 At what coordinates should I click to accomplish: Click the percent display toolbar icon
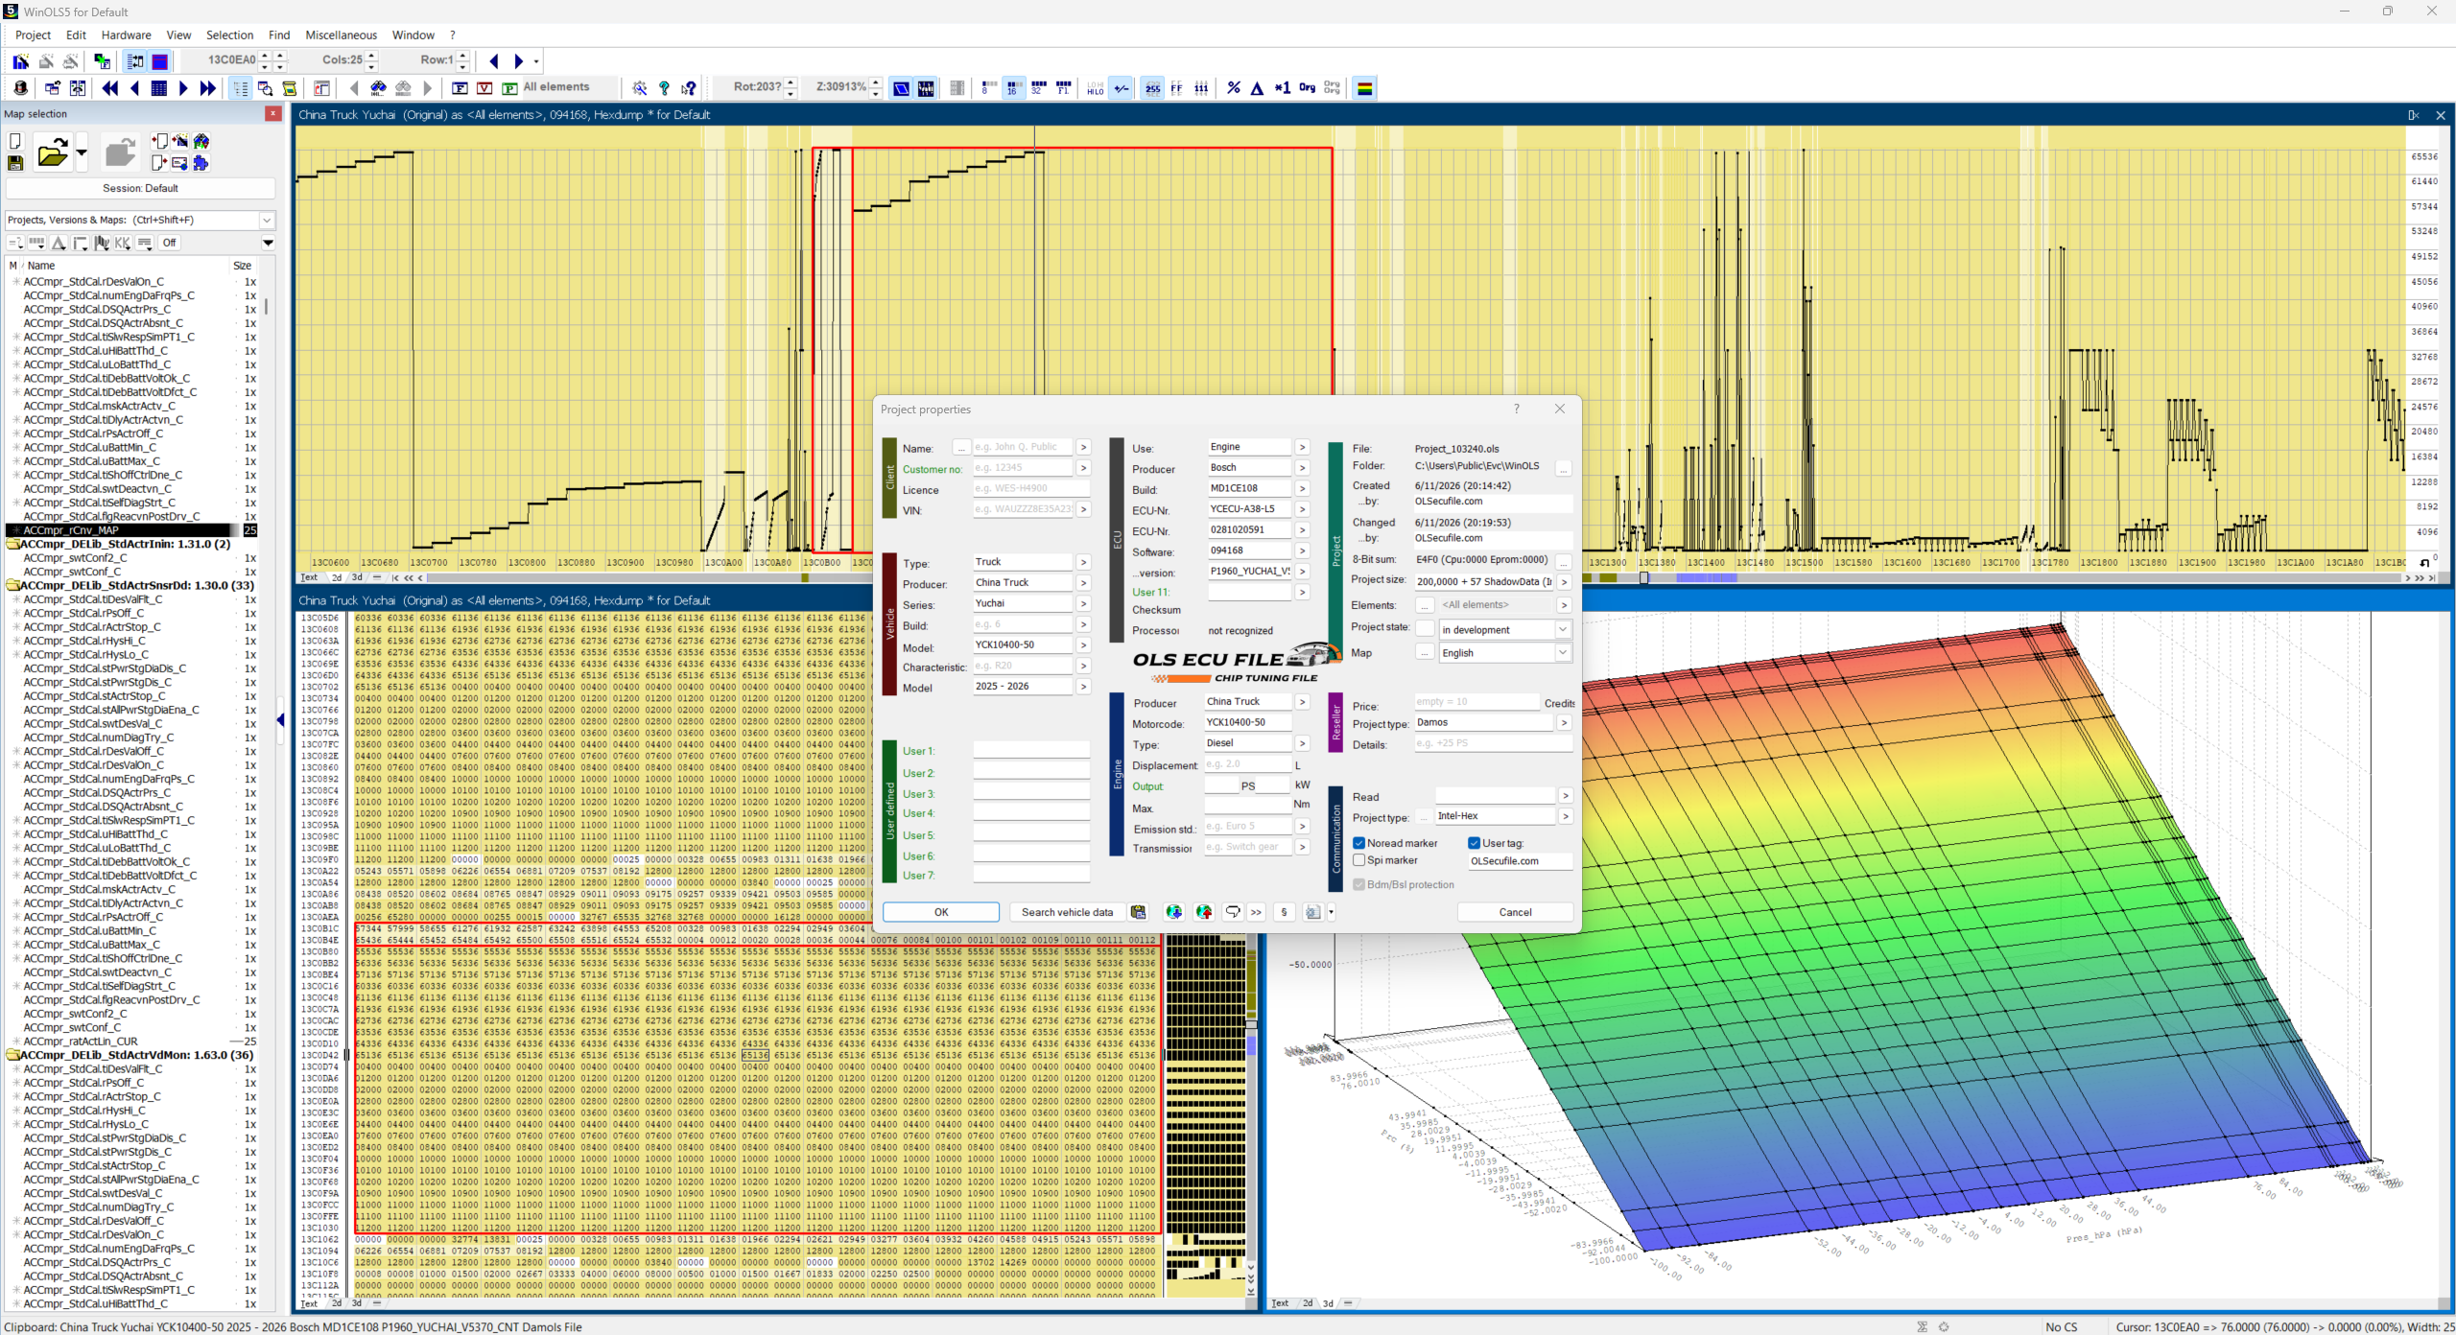click(x=1234, y=88)
